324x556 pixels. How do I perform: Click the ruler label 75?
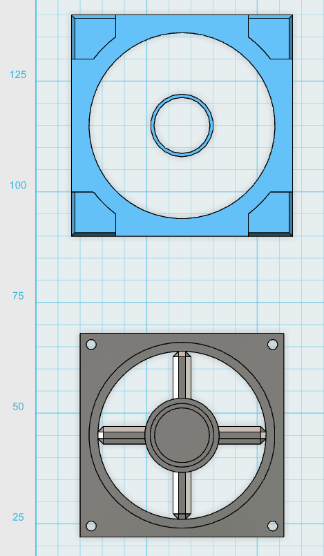[x=18, y=296]
